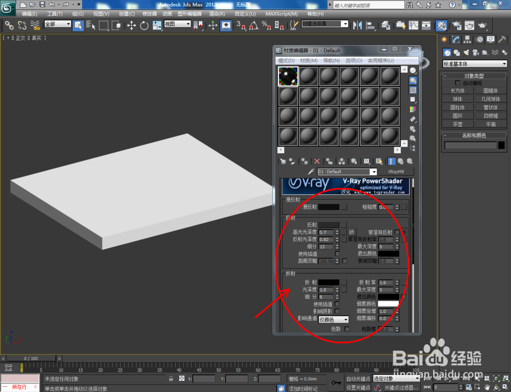
Task: Open the Curve Editor icon
Action: (413, 26)
